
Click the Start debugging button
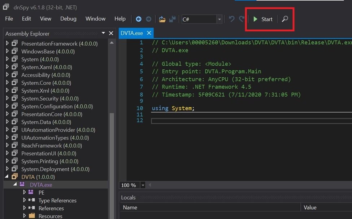pos(262,19)
